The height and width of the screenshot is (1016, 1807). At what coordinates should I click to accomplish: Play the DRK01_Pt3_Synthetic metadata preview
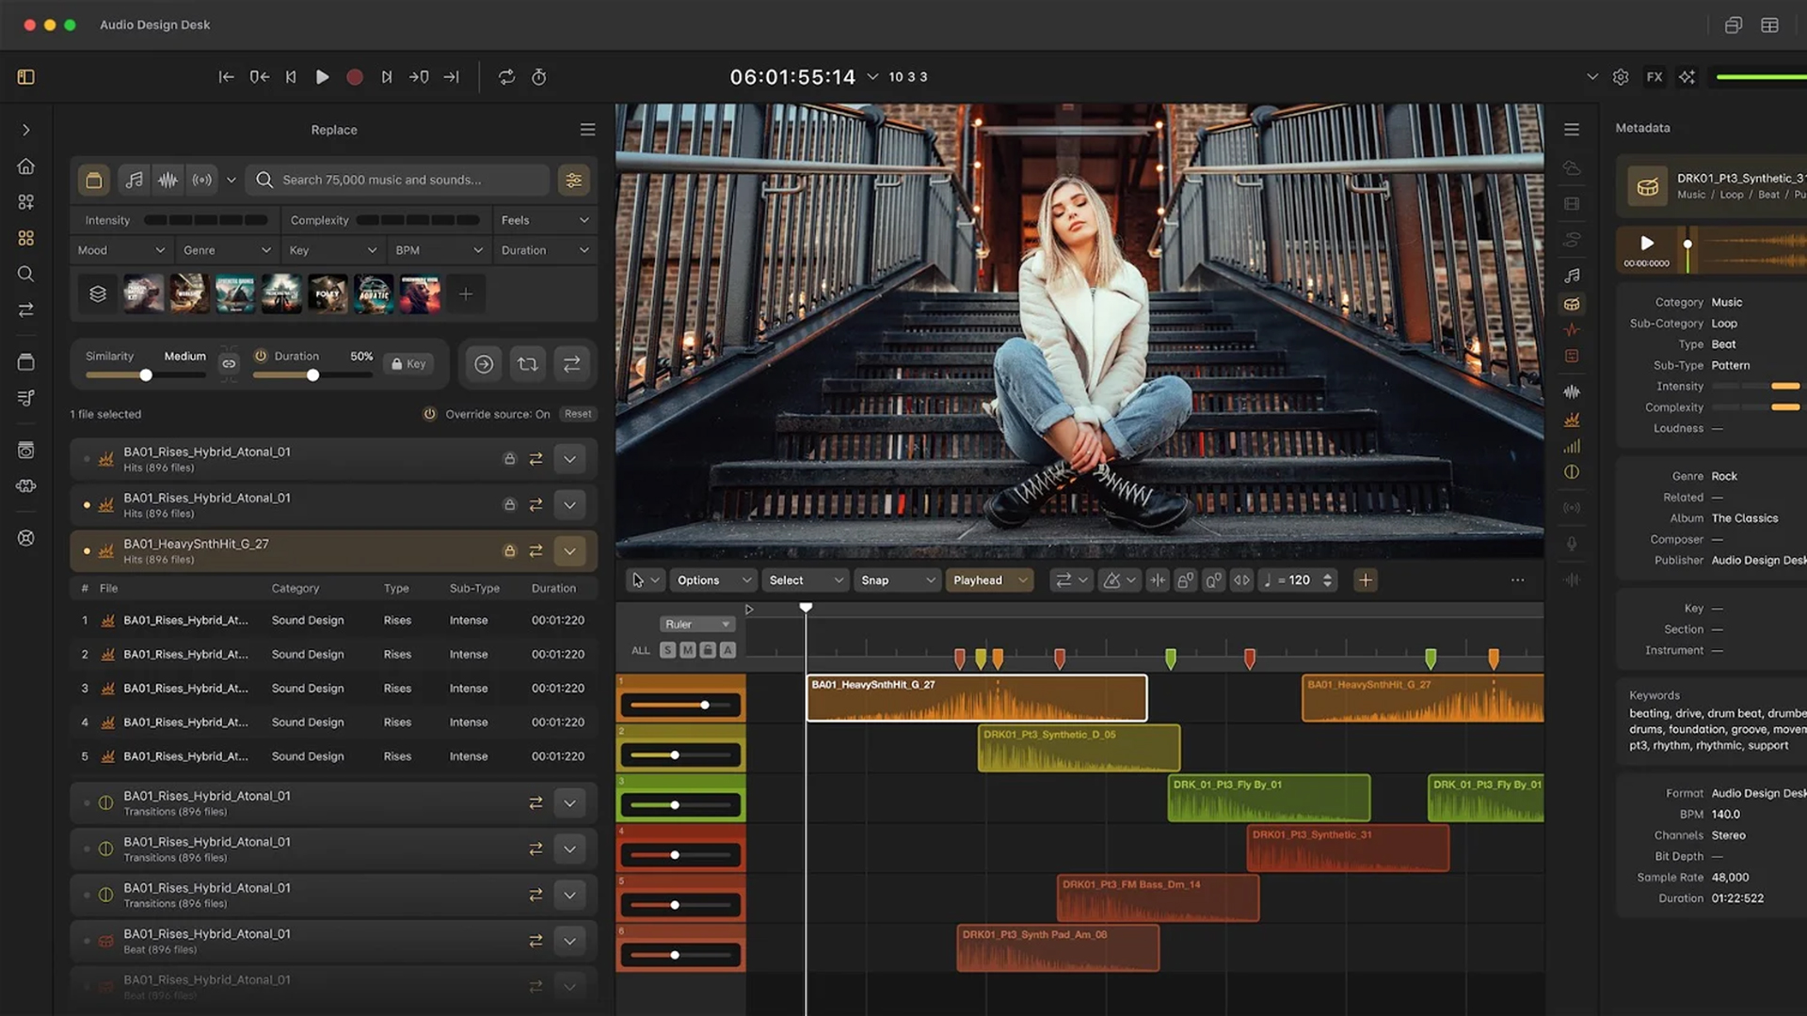pos(1647,244)
